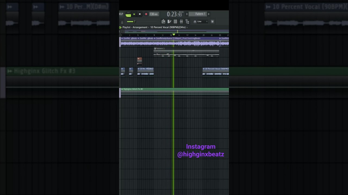Select the ZumMelodyiGuess (130bpm)_Prod.SixstringBeats clip
Viewport: 348px width, 195px height.
pos(186,42)
